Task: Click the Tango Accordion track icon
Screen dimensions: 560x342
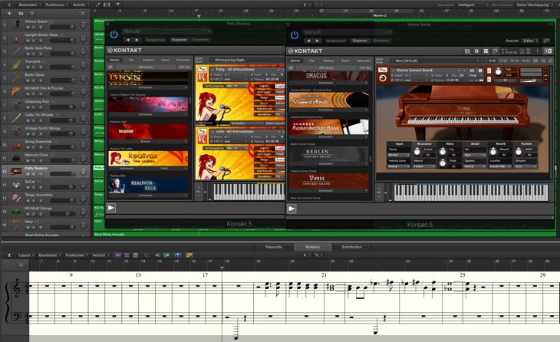Action: (x=16, y=198)
